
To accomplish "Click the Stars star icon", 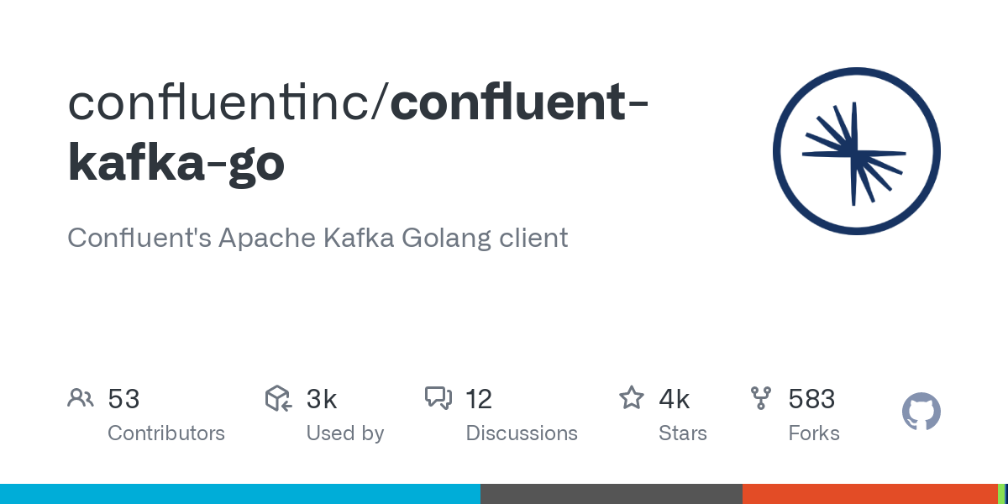I will 632,397.
